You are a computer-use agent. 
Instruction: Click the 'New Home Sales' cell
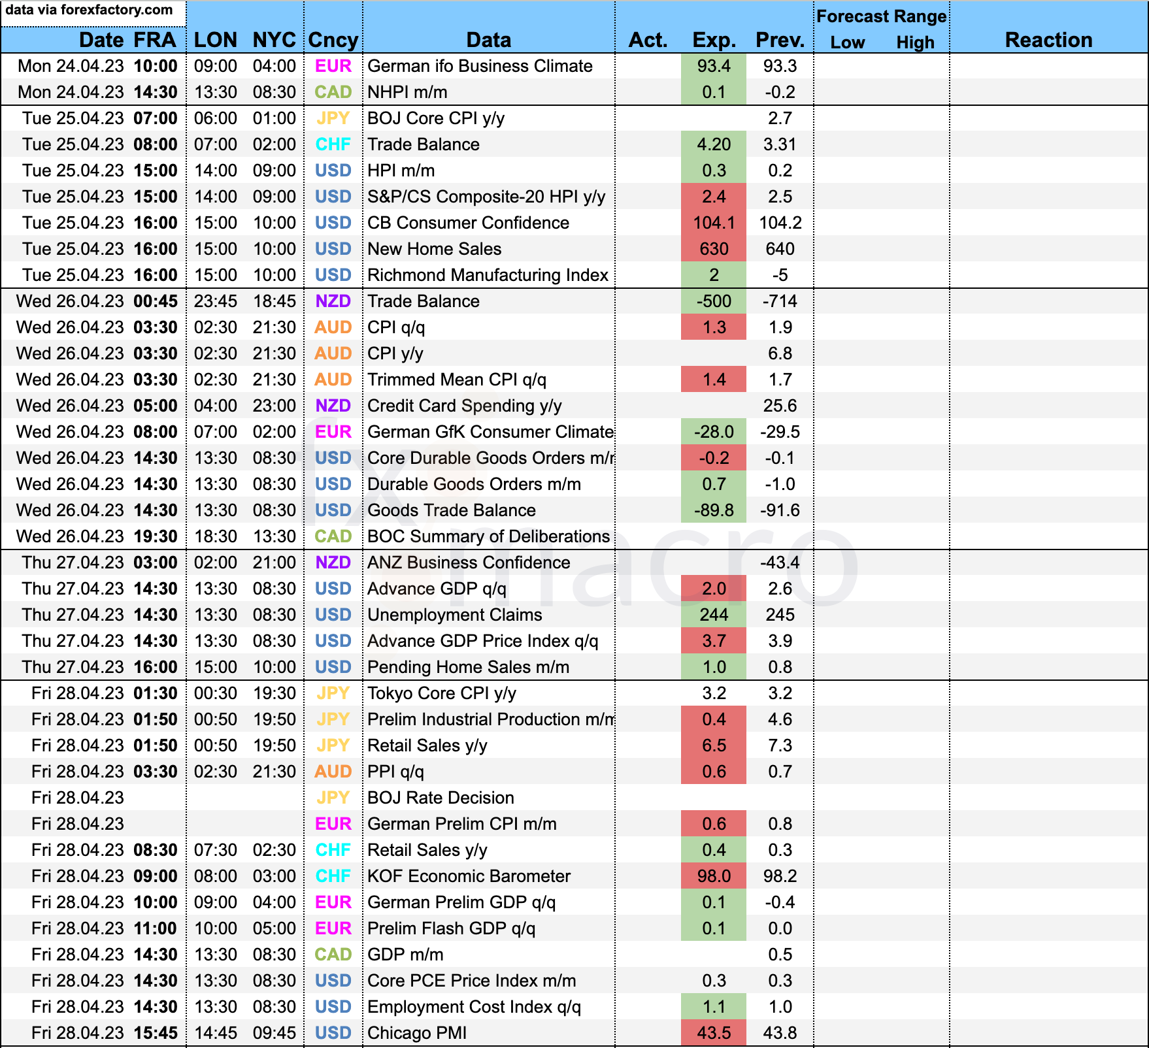[x=489, y=249]
